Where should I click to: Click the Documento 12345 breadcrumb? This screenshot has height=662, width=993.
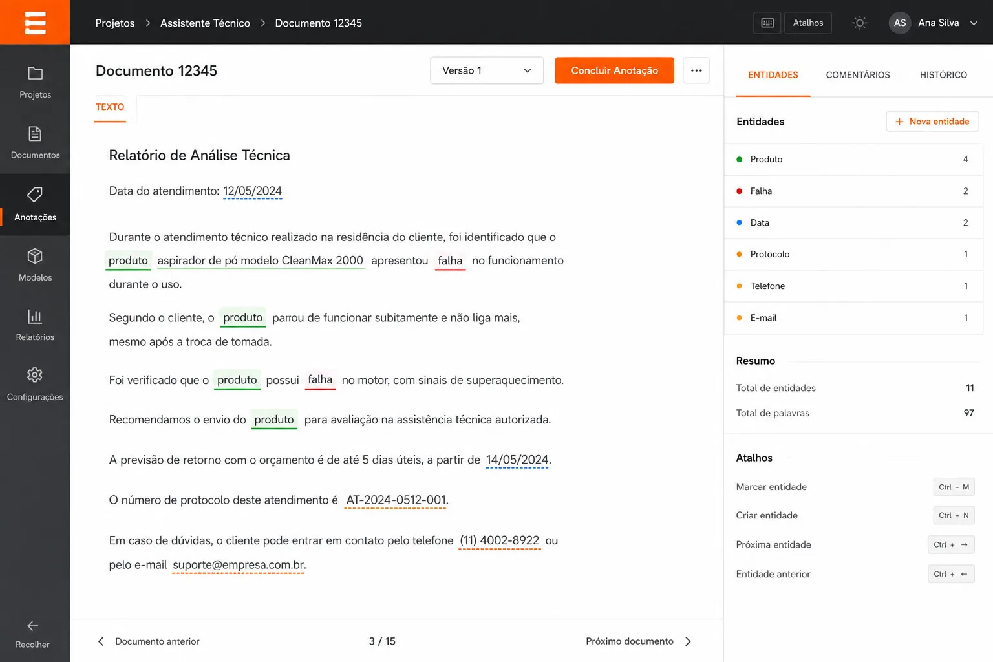click(x=319, y=23)
